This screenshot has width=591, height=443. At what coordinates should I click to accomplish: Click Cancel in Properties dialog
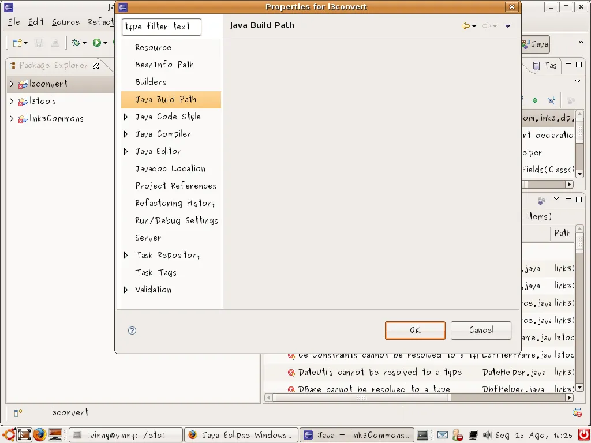[481, 331]
